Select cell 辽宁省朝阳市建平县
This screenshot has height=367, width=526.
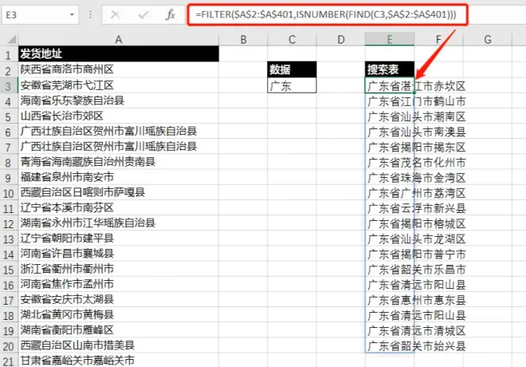click(x=119, y=238)
